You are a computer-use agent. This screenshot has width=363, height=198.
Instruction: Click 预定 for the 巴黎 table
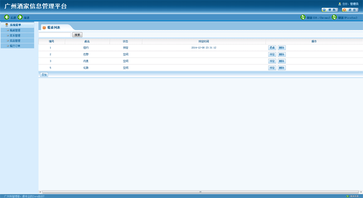click(272, 54)
